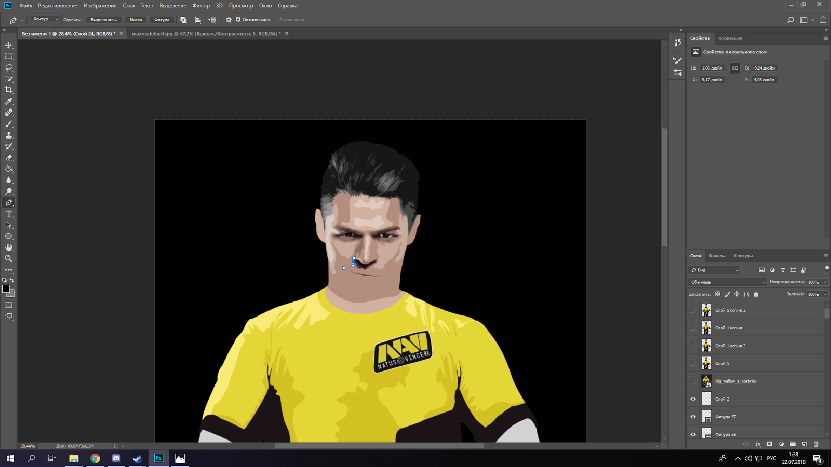Hide layer Фигура 56
831x467 pixels.
pos(693,434)
